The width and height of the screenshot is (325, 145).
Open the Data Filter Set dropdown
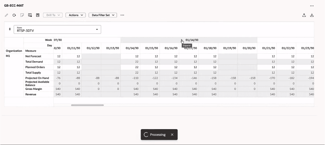click(x=103, y=15)
